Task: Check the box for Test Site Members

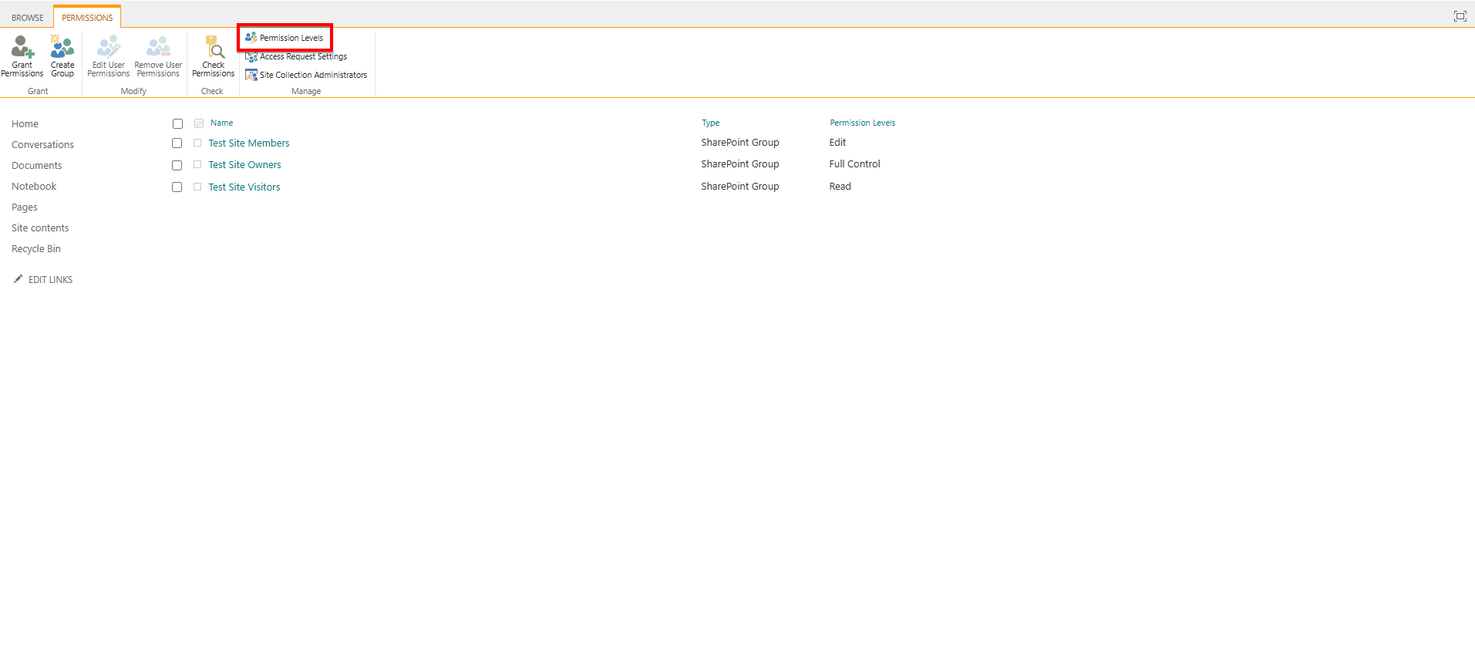Action: point(177,143)
